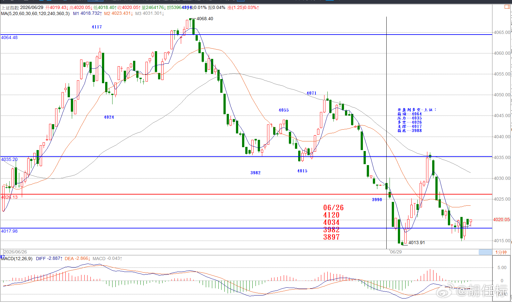Select the red 4026.13 line label
The width and height of the screenshot is (512, 303).
[9, 197]
